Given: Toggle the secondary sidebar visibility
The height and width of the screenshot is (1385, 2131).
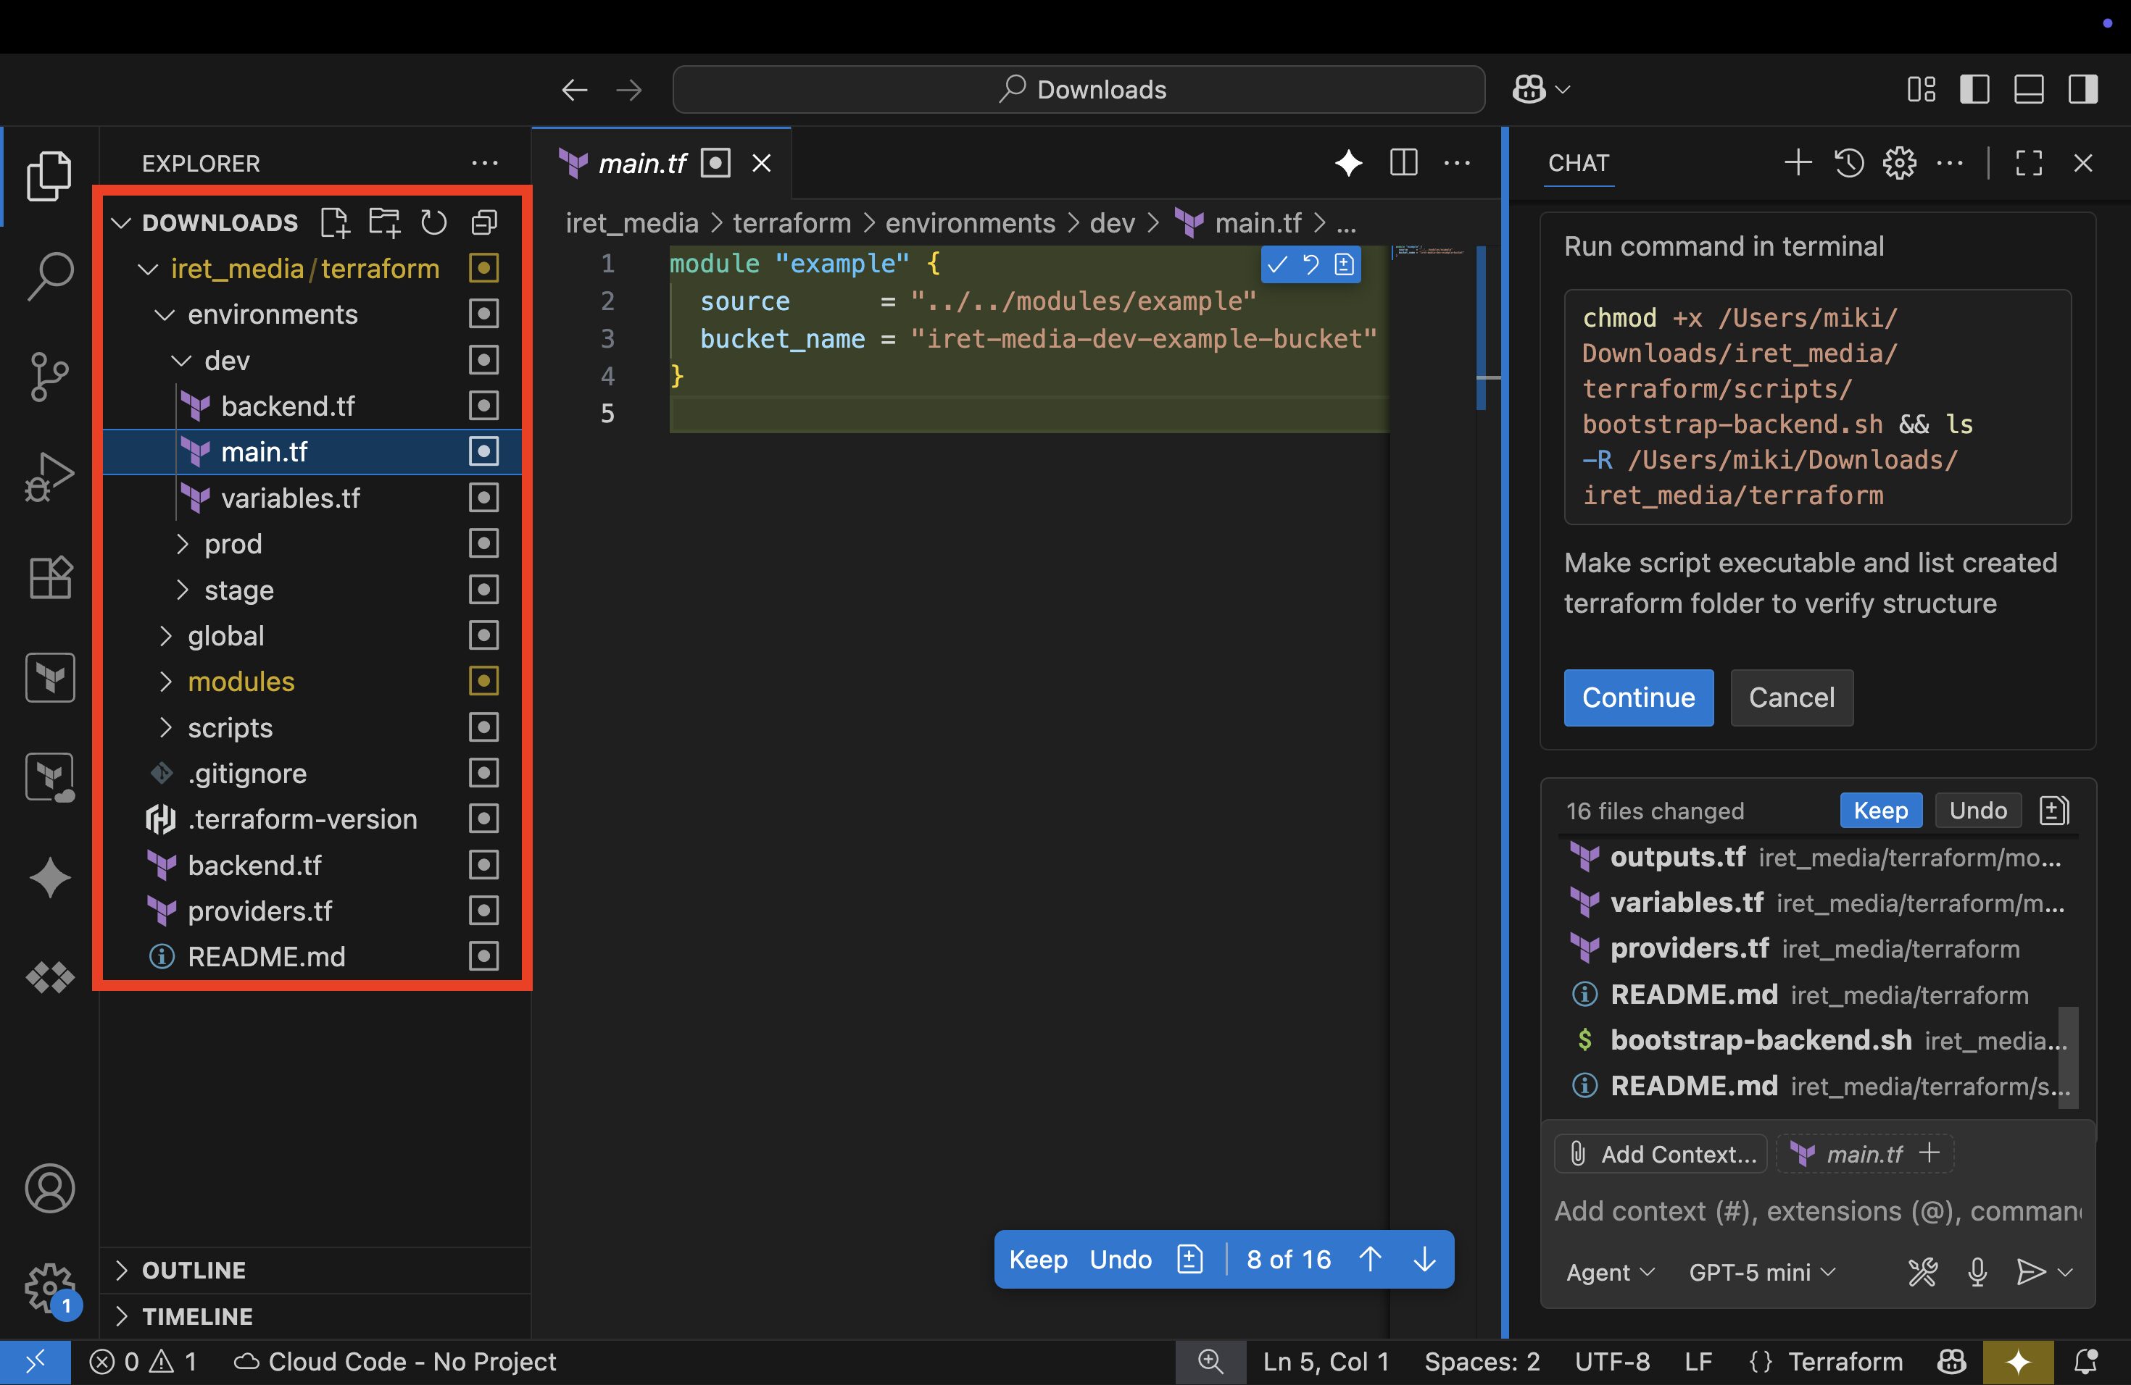Looking at the screenshot, I should pyautogui.click(x=2082, y=90).
